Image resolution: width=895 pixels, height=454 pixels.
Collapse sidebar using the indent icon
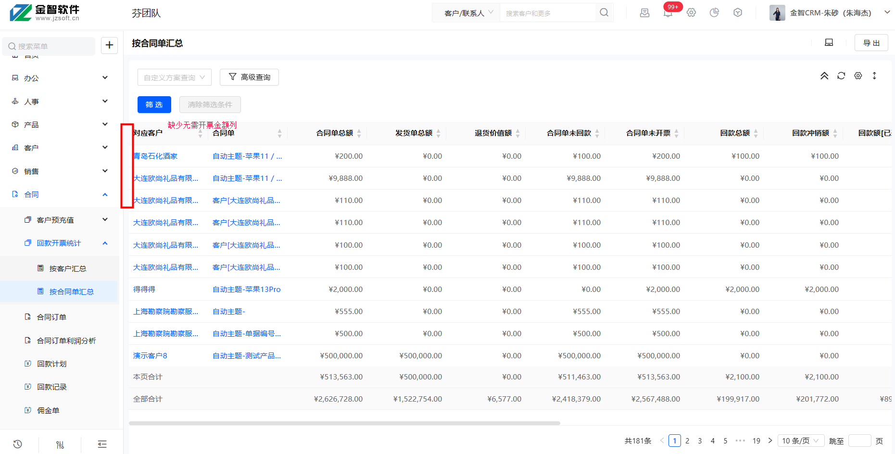pos(102,444)
